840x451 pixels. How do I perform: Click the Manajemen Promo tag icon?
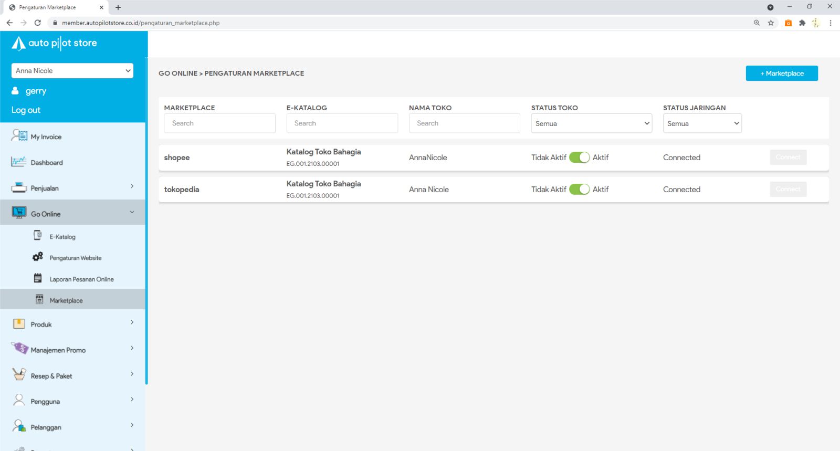[19, 348]
